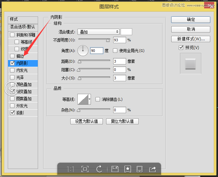Open the white shadow color swatch

tap(126, 32)
